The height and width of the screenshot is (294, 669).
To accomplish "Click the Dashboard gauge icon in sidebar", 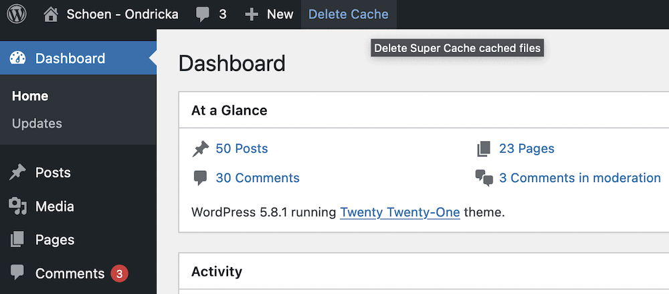I will [17, 58].
